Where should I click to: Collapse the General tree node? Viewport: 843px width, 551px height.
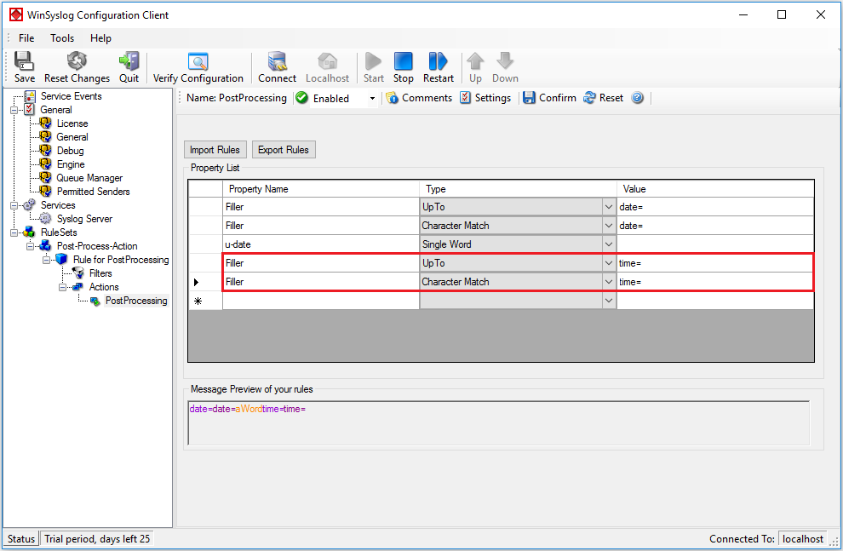(14, 110)
